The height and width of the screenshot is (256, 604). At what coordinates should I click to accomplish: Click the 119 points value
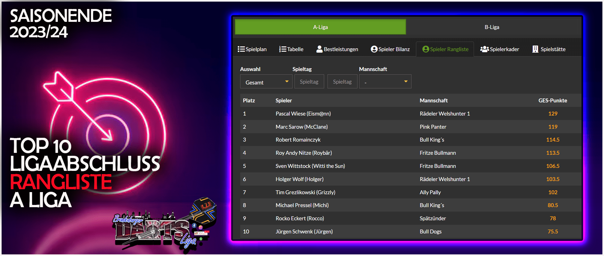(553, 127)
